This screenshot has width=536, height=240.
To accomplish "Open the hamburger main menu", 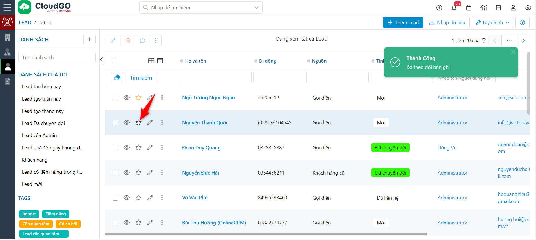I will [7, 7].
